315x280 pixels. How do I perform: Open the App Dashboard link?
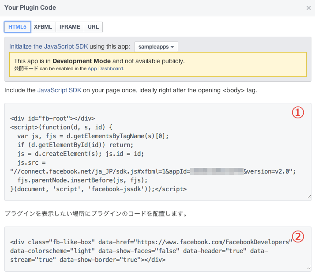(105, 68)
